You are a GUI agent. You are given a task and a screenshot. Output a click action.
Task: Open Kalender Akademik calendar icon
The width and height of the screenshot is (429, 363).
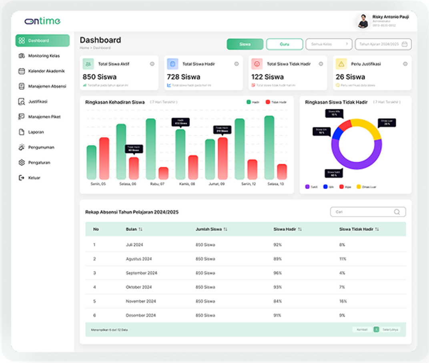22,71
